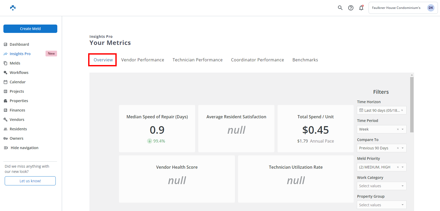The image size is (440, 211).
Task: Open the Work Category dropdown
Action: (x=381, y=186)
